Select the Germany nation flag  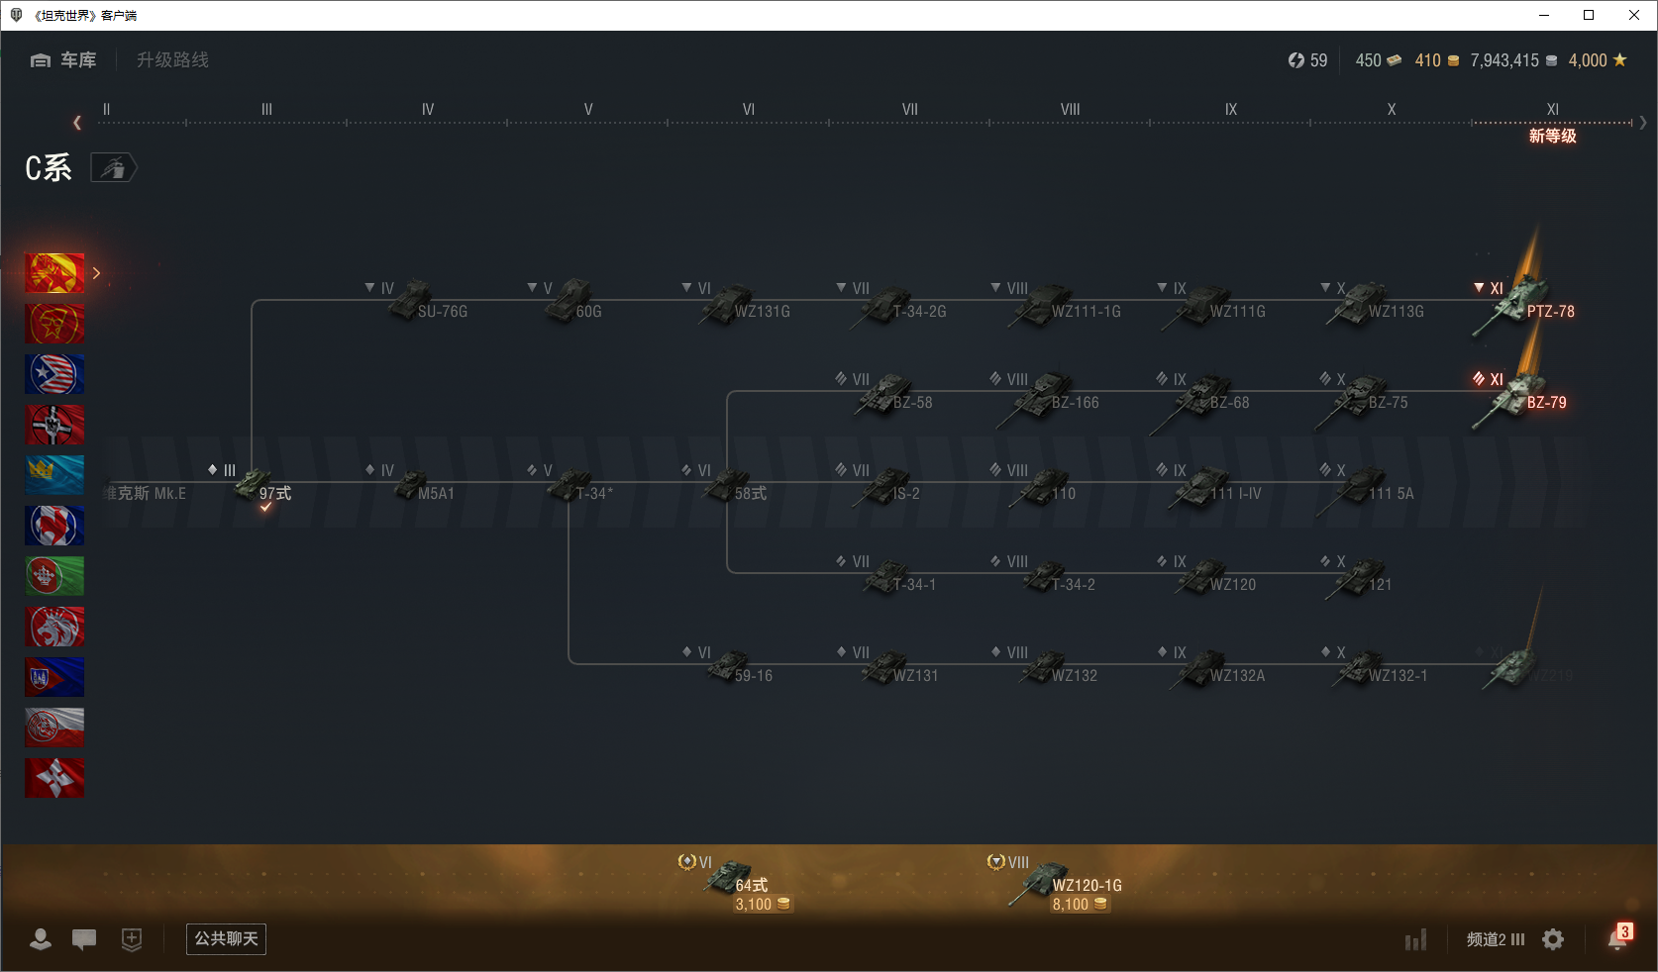click(54, 425)
